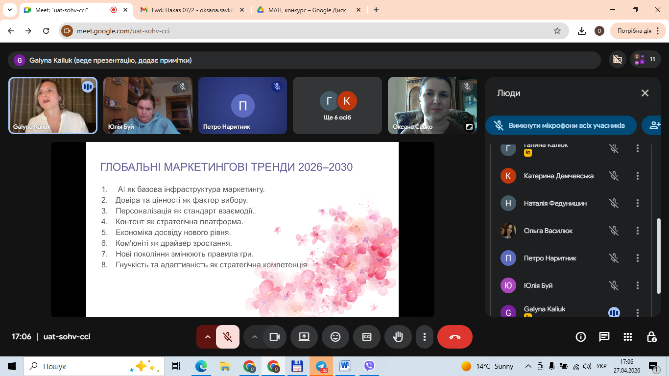This screenshot has width=669, height=376.
Task: Open host controls lock icon
Action: coord(651,337)
